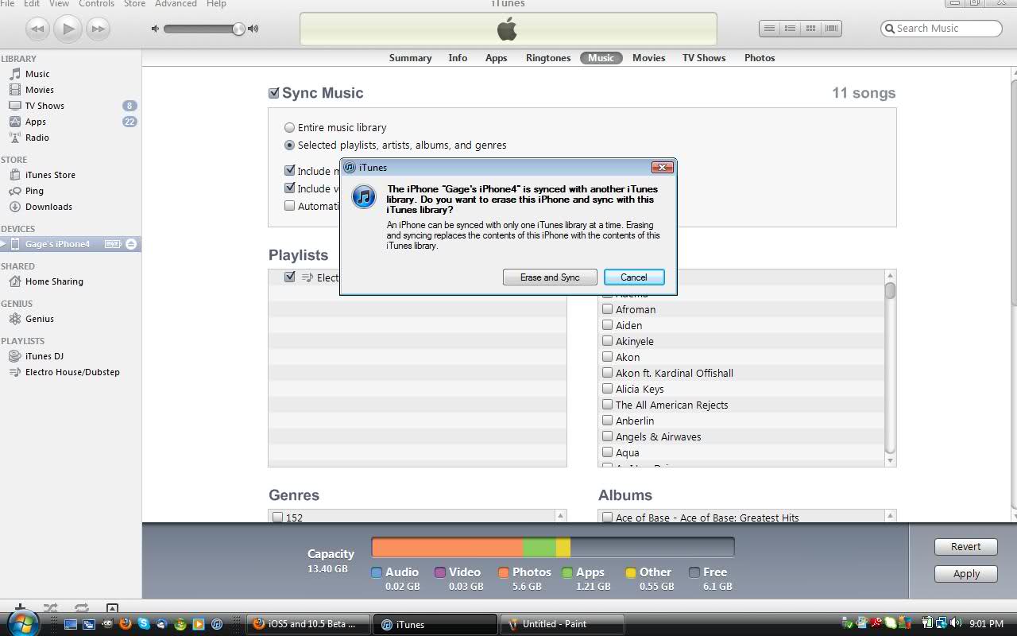The width and height of the screenshot is (1017, 636).
Task: Switch to grid view
Action: (x=810, y=29)
